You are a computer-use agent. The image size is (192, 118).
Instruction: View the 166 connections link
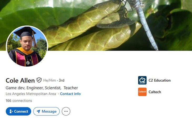pyautogui.click(x=19, y=100)
